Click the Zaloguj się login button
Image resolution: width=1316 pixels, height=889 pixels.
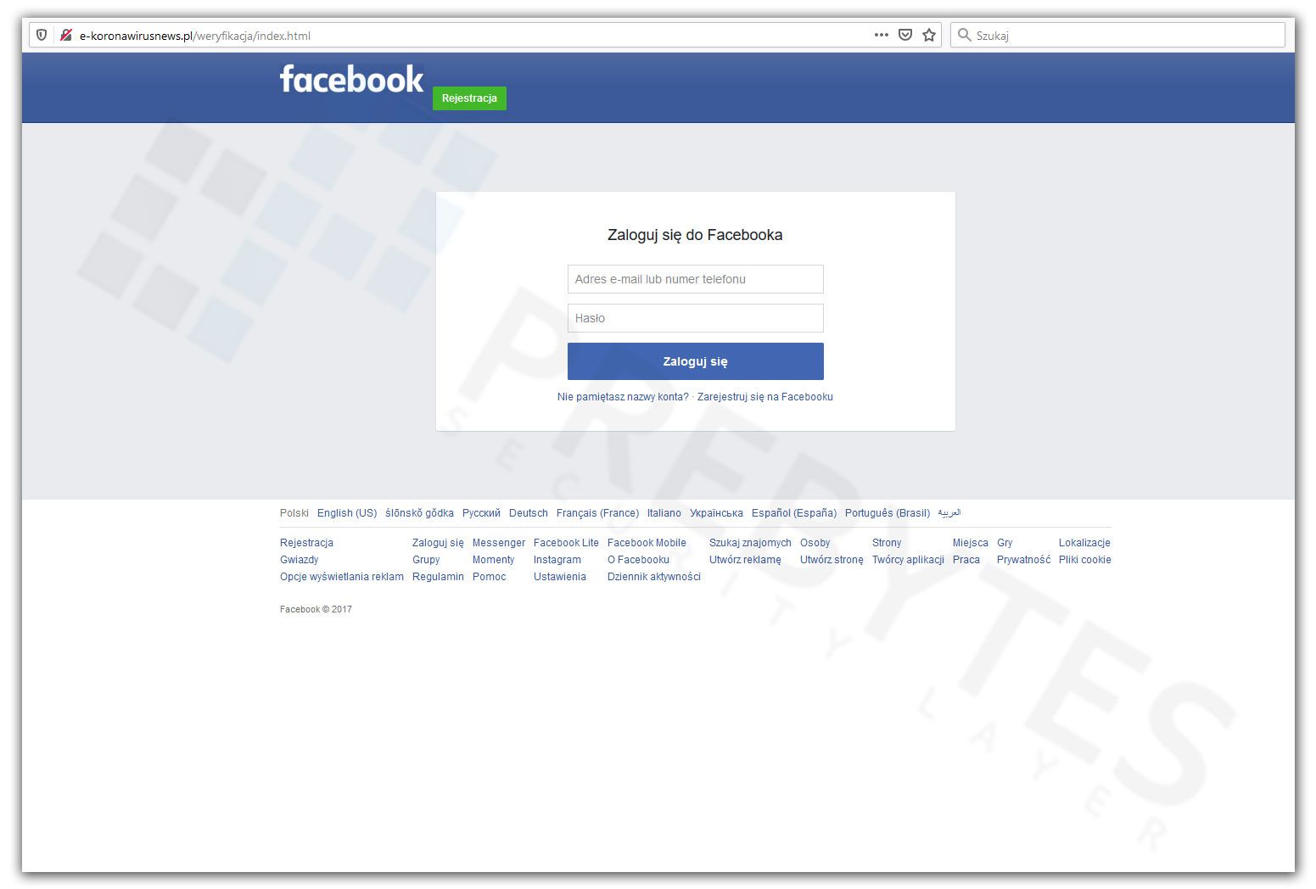pyautogui.click(x=696, y=361)
